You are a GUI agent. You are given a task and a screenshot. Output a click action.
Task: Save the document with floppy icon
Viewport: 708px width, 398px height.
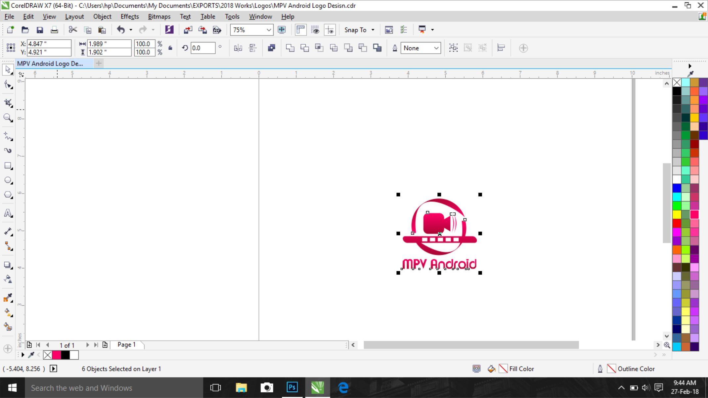tap(40, 30)
